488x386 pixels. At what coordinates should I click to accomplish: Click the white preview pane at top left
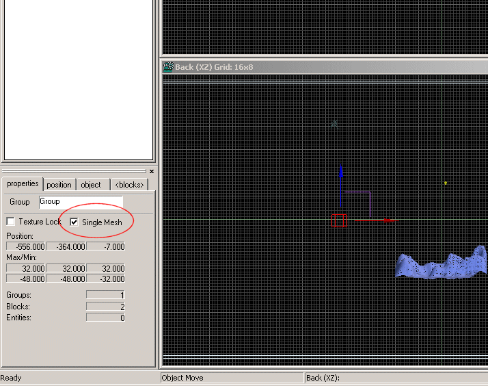79,79
